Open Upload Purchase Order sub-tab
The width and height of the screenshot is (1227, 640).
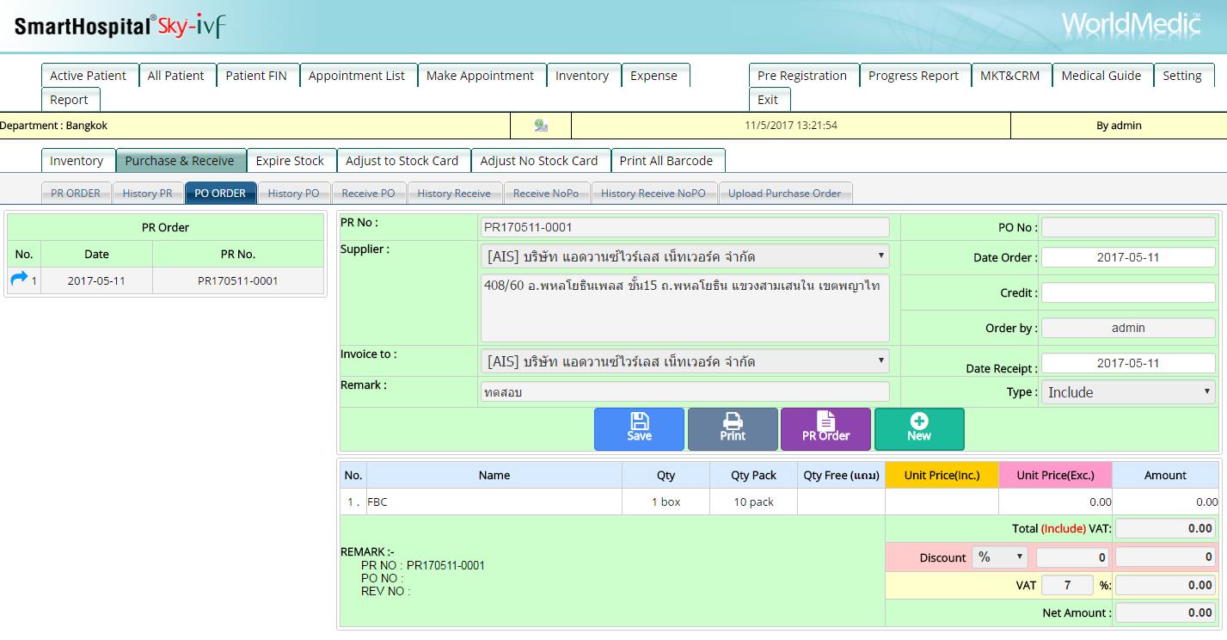pyautogui.click(x=785, y=194)
